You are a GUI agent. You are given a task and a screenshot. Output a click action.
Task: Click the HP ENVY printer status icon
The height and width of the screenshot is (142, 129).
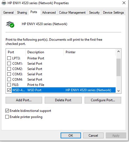(10, 25)
